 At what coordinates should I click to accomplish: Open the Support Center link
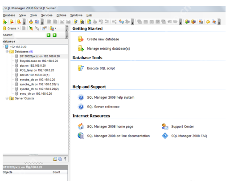pyautogui.click(x=183, y=126)
